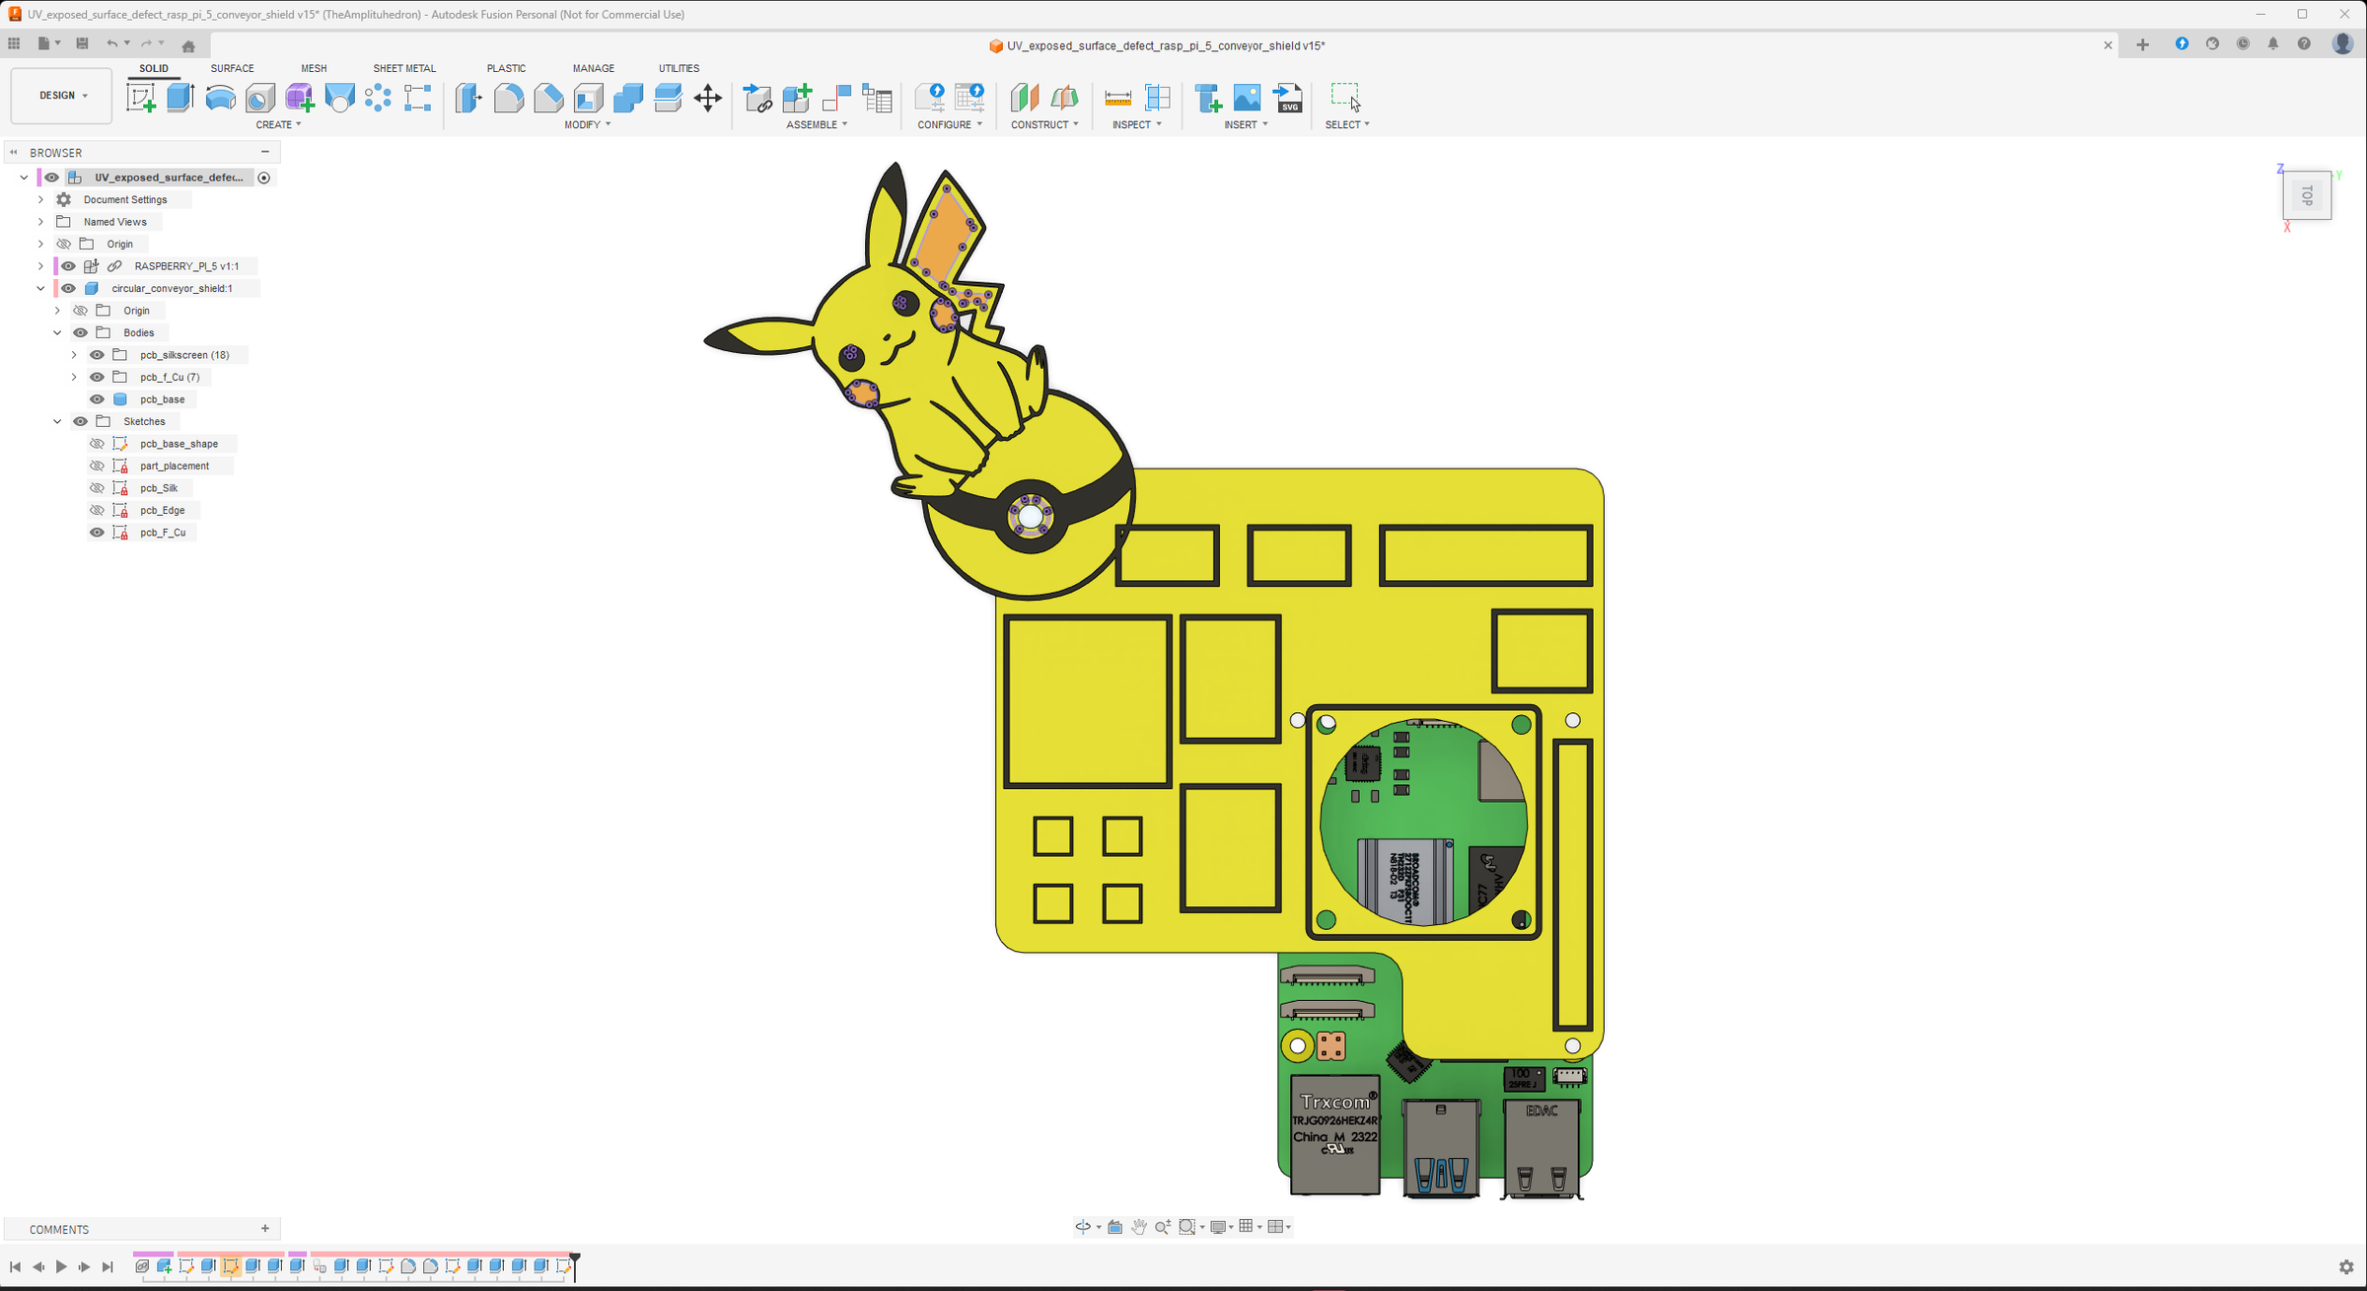The image size is (2367, 1291).
Task: Open timeline settings gear icon
Action: (x=2346, y=1267)
